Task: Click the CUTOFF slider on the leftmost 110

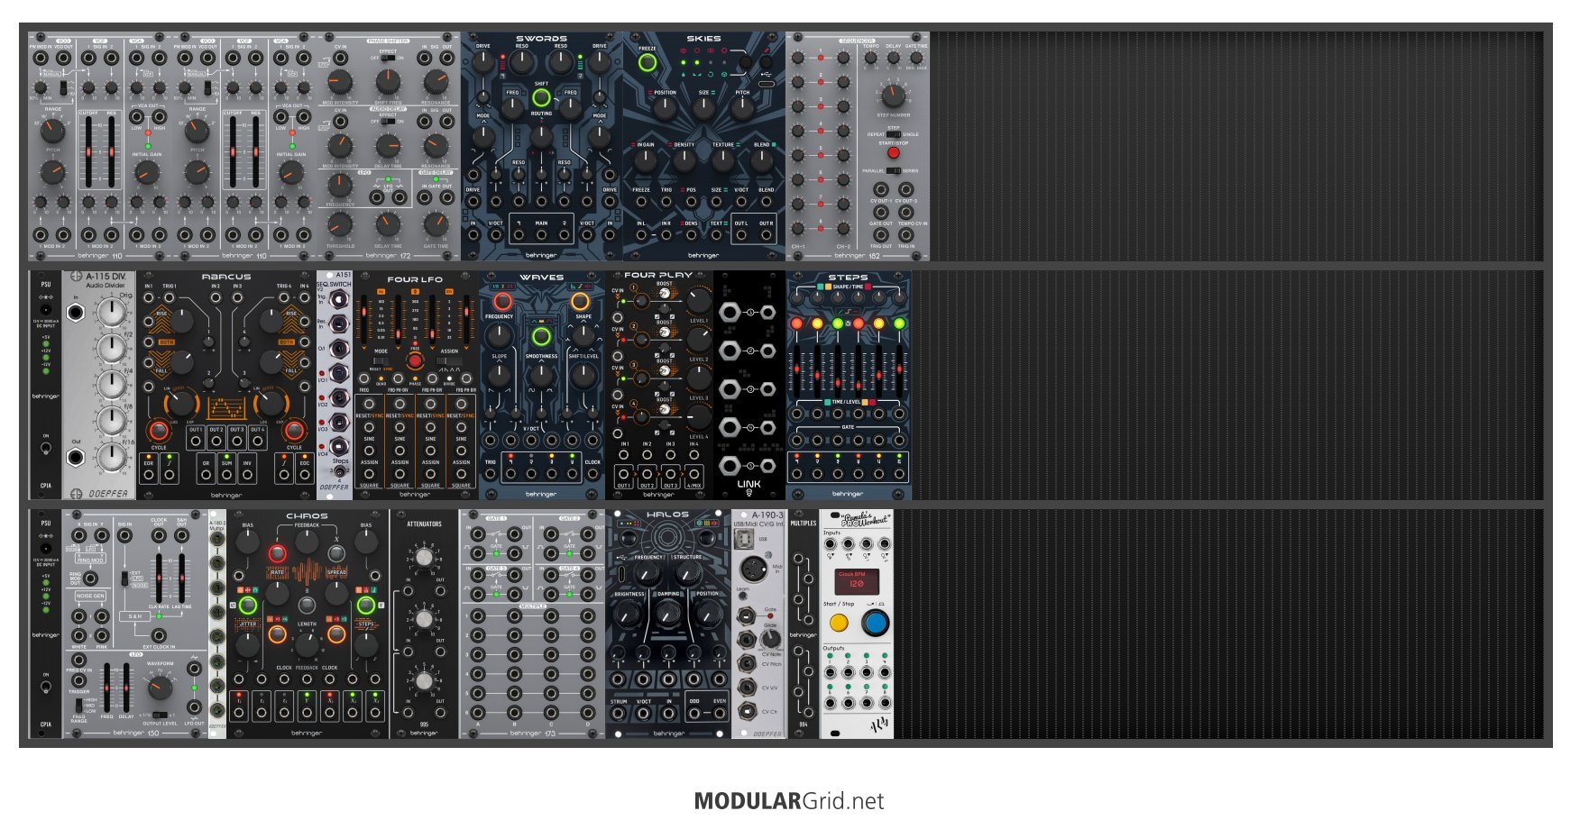Action: [89, 151]
